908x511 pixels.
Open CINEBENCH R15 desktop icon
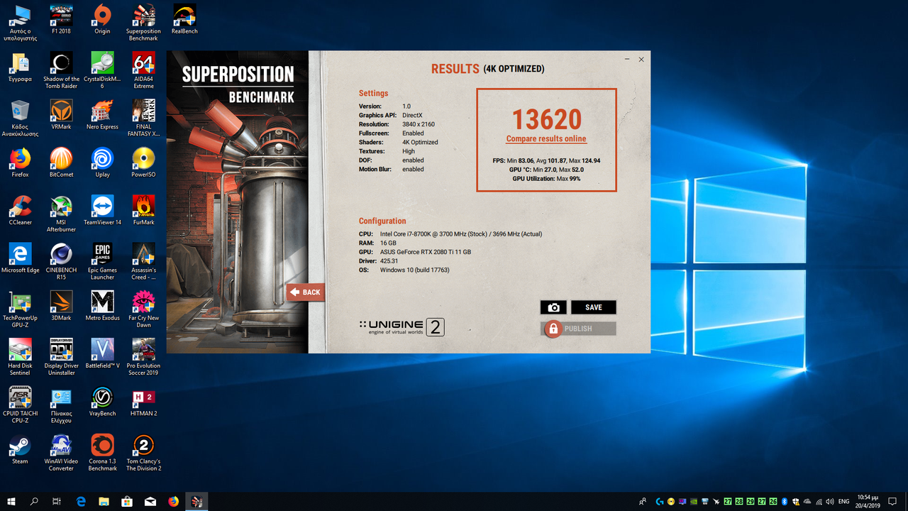coord(62,261)
